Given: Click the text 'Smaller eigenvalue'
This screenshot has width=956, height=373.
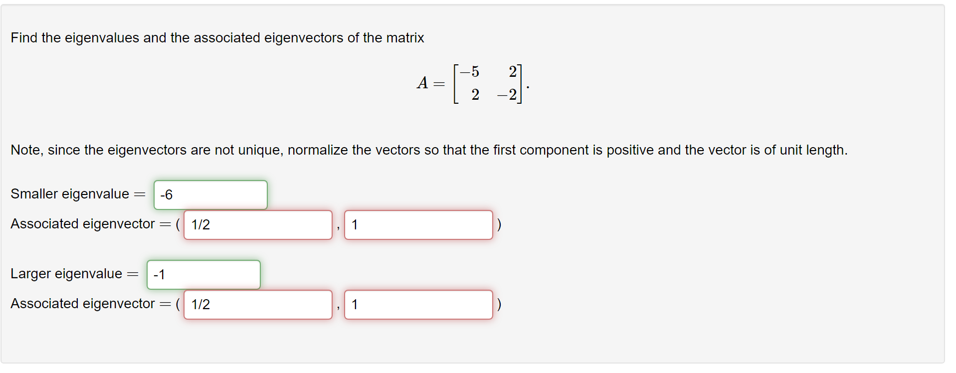Looking at the screenshot, I should coord(70,194).
